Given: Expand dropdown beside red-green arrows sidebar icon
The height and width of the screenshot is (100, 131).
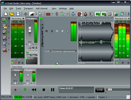Looking at the screenshot, I should point(9,32).
